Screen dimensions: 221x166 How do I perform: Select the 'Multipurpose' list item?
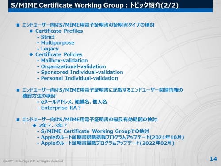click(x=57, y=43)
